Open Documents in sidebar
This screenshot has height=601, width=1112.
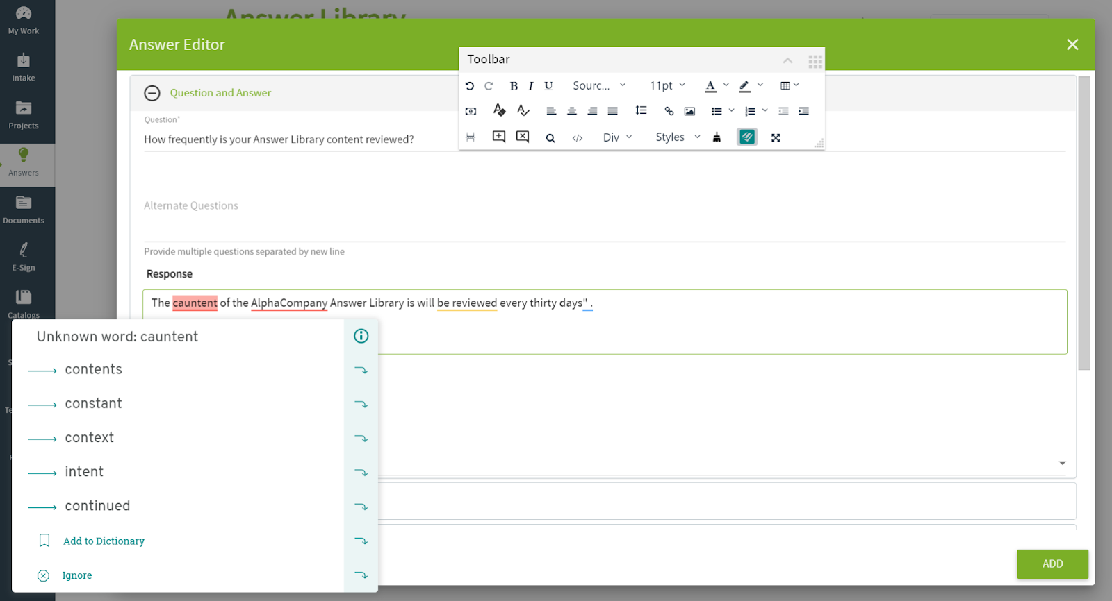24,210
